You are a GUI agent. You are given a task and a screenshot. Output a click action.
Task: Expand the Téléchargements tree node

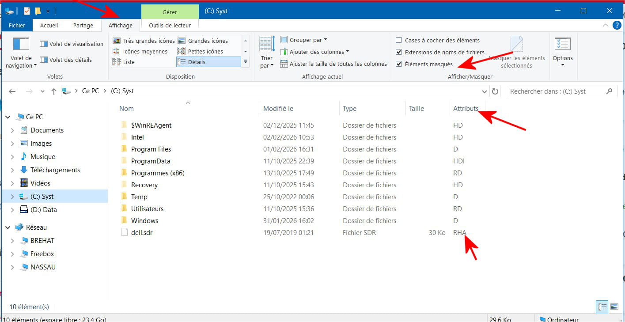pyautogui.click(x=12, y=170)
